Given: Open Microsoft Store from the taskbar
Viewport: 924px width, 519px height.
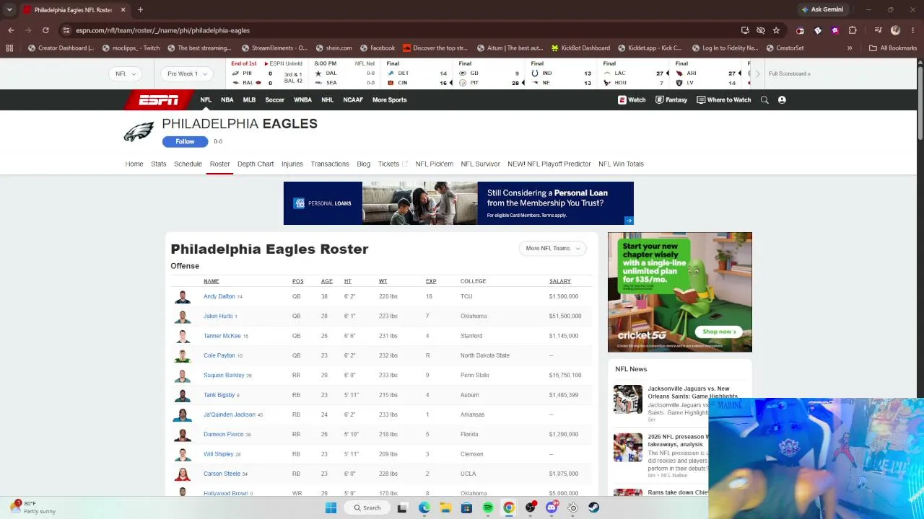Looking at the screenshot, I should click(466, 507).
